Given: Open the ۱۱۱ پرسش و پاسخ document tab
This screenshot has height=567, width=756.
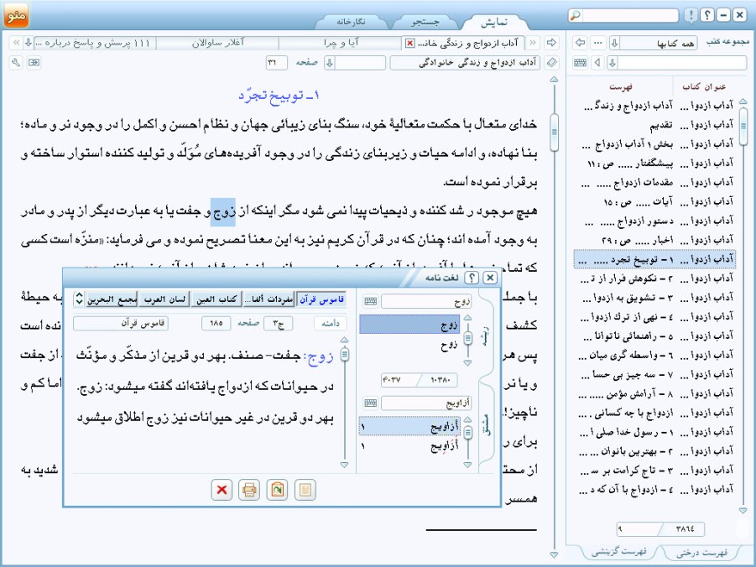Looking at the screenshot, I should click(95, 44).
